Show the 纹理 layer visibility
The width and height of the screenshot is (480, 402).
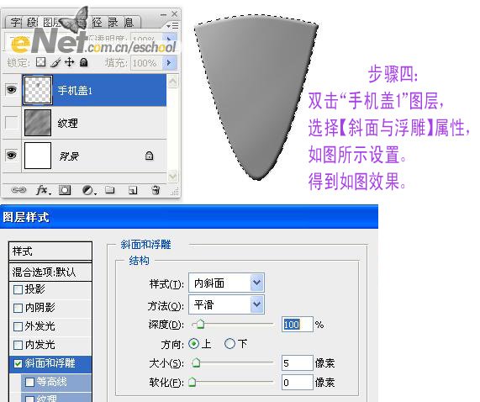[x=11, y=123]
